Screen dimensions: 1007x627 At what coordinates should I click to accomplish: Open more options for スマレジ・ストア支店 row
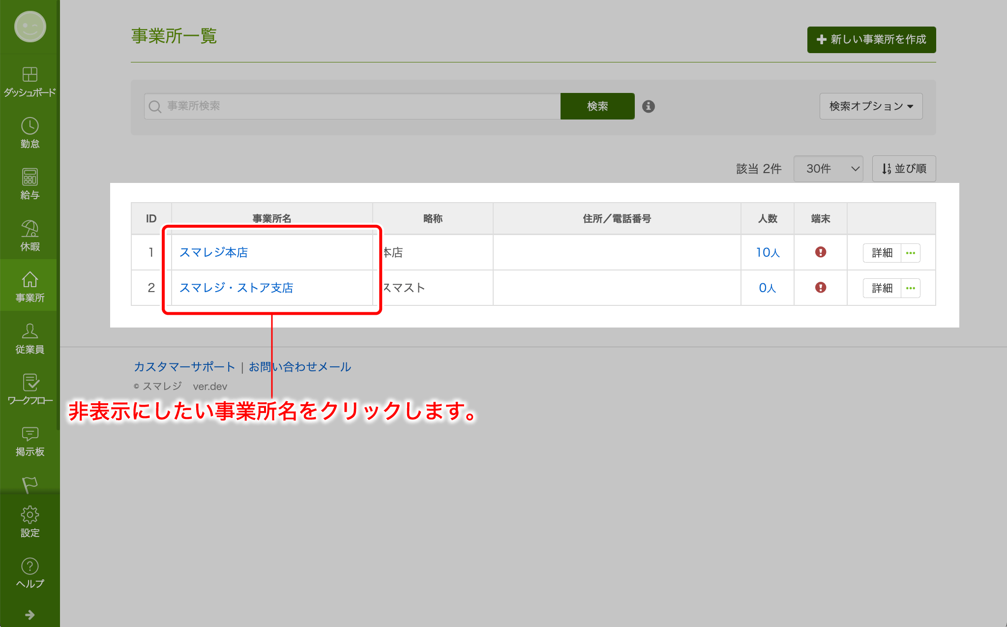(x=911, y=288)
